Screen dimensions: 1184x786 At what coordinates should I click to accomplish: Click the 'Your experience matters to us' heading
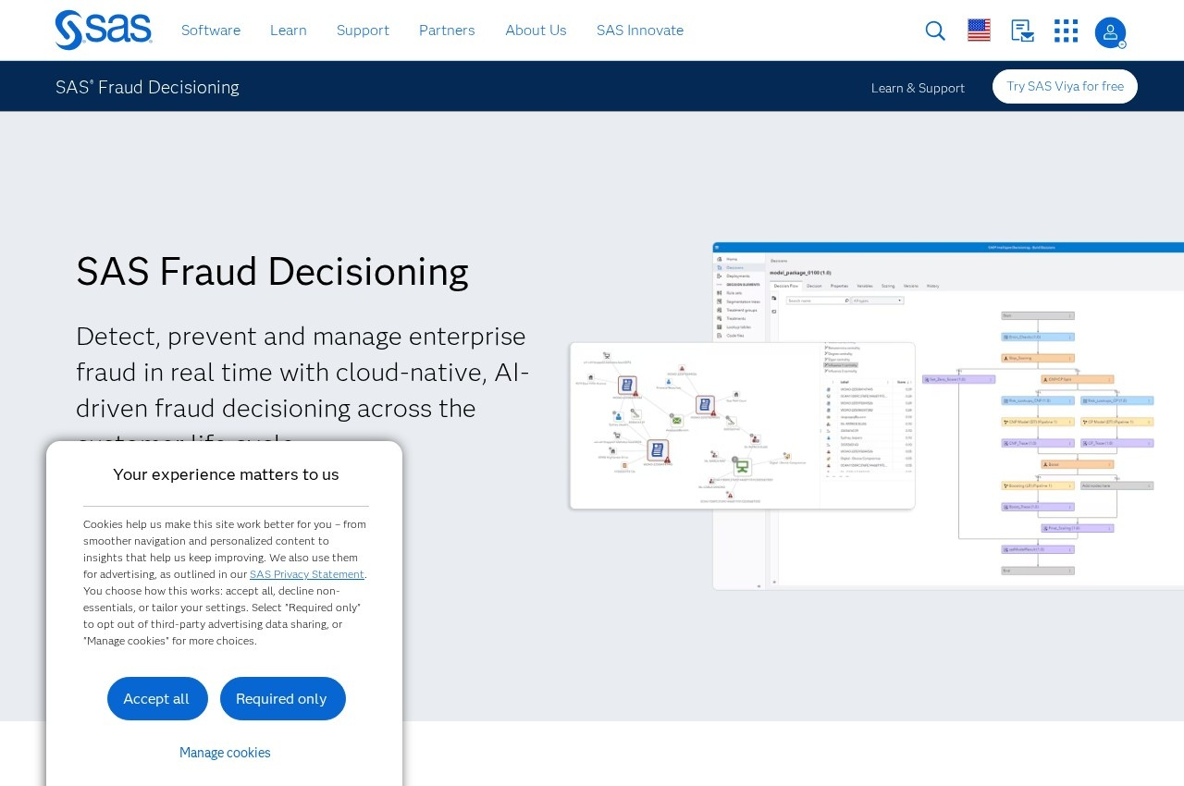tap(226, 474)
